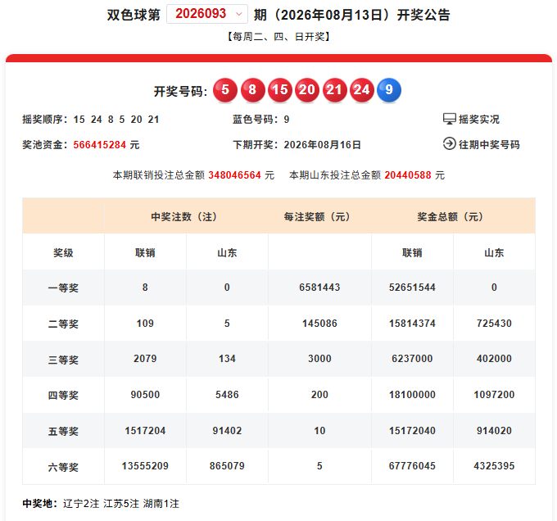Viewport: 557px width, 521px height.
Task: Select fifth prize count 1517204
Action: tap(145, 430)
